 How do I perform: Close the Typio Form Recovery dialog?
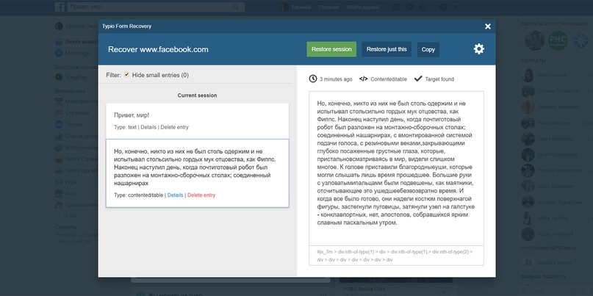(x=488, y=26)
